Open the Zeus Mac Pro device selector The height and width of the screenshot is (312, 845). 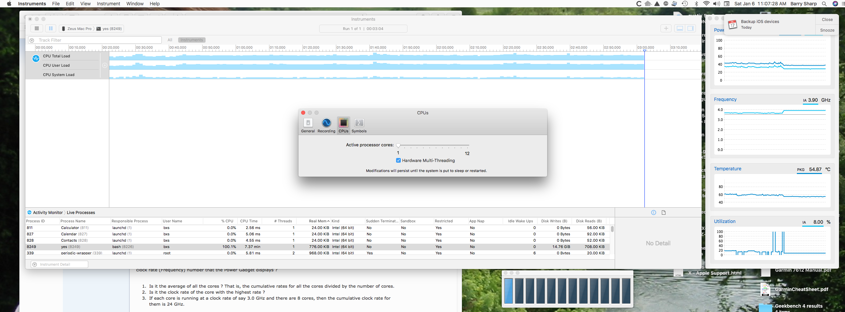(77, 29)
